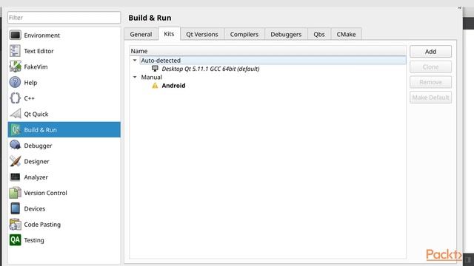Viewport: 474px width, 266px height.
Task: Click the Qt Quick paper plane icon
Action: (x=15, y=114)
